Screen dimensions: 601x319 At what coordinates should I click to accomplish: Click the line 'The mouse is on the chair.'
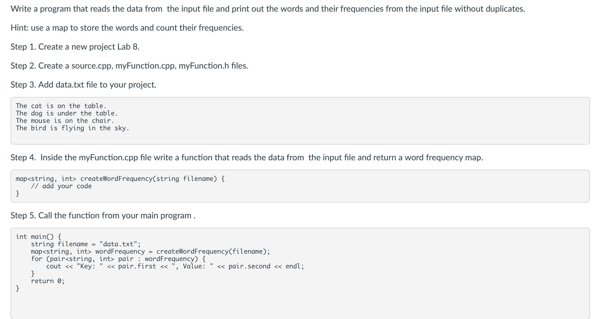click(x=65, y=121)
